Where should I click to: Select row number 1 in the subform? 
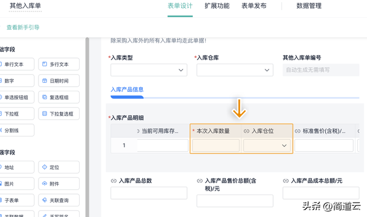(x=124, y=145)
